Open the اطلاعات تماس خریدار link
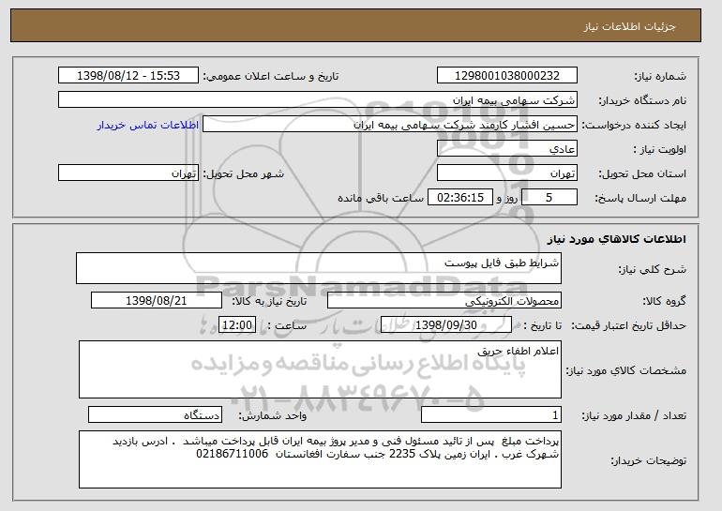Screen dimensions: 722x511 coord(148,125)
